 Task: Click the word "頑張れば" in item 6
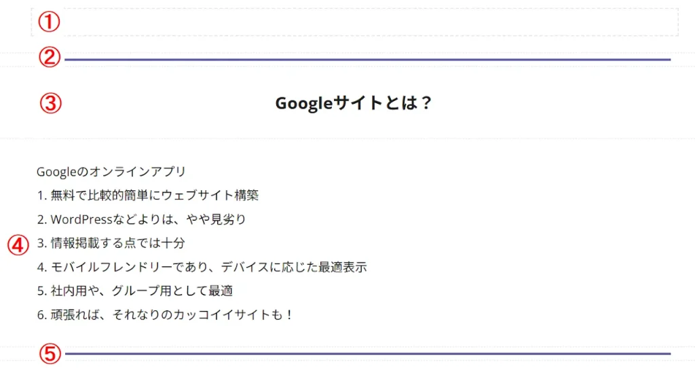pos(77,315)
